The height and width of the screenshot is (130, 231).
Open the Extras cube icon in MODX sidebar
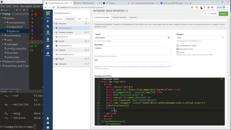pos(48,47)
